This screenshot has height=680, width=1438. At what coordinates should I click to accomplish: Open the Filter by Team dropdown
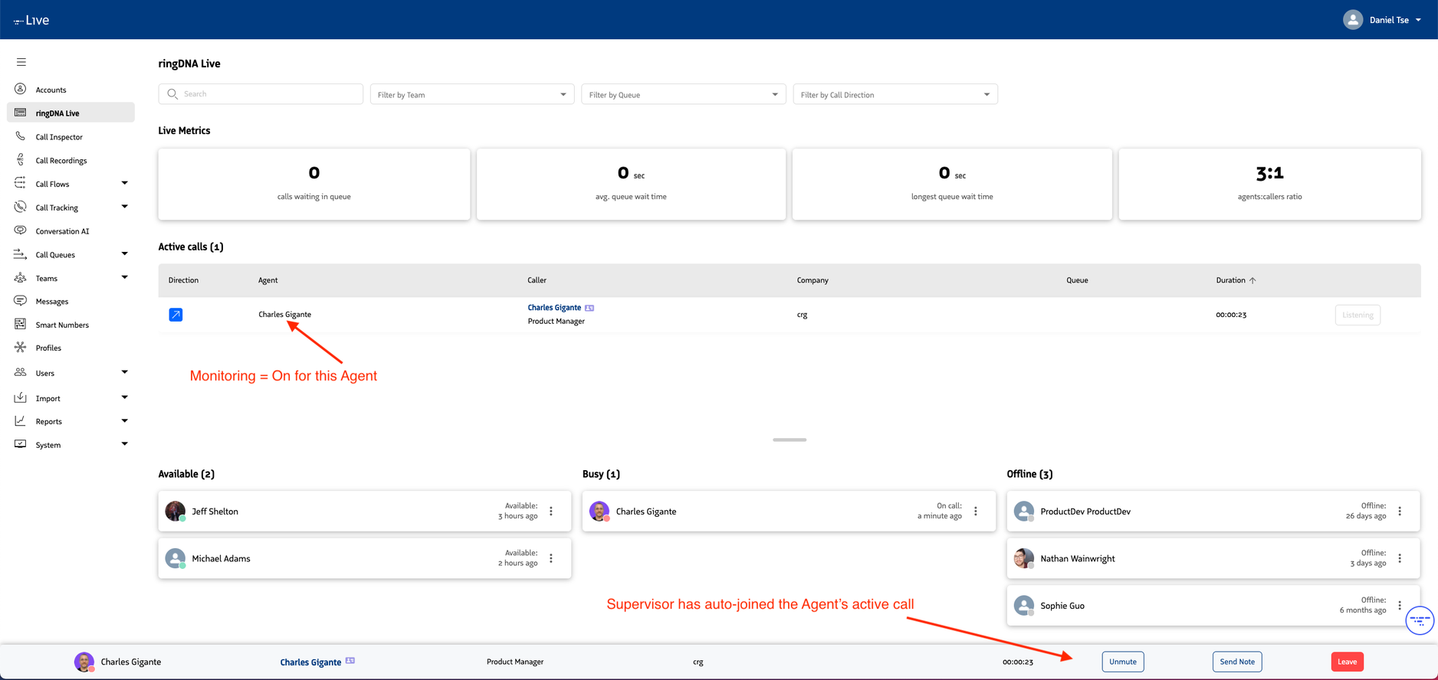pyautogui.click(x=472, y=94)
